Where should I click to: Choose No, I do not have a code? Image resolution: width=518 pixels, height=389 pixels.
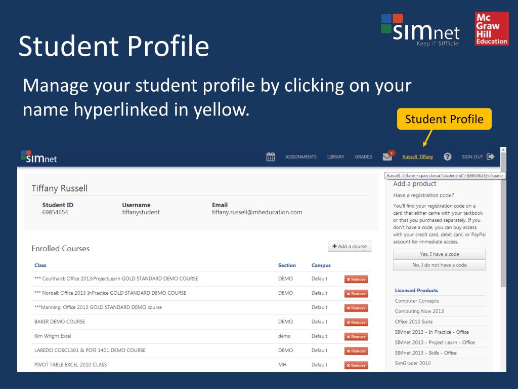[440, 265]
